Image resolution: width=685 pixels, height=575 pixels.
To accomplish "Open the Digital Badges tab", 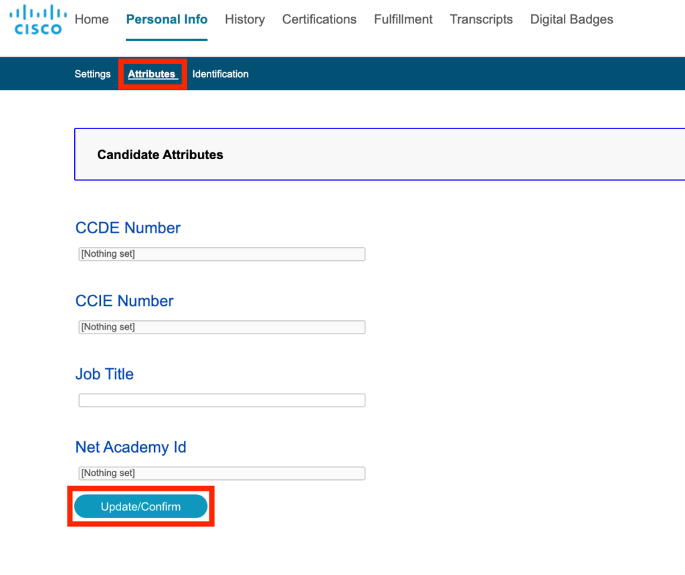I will point(571,19).
